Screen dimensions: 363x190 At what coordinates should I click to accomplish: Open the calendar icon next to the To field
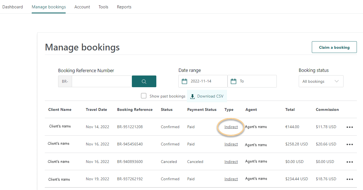(x=233, y=81)
